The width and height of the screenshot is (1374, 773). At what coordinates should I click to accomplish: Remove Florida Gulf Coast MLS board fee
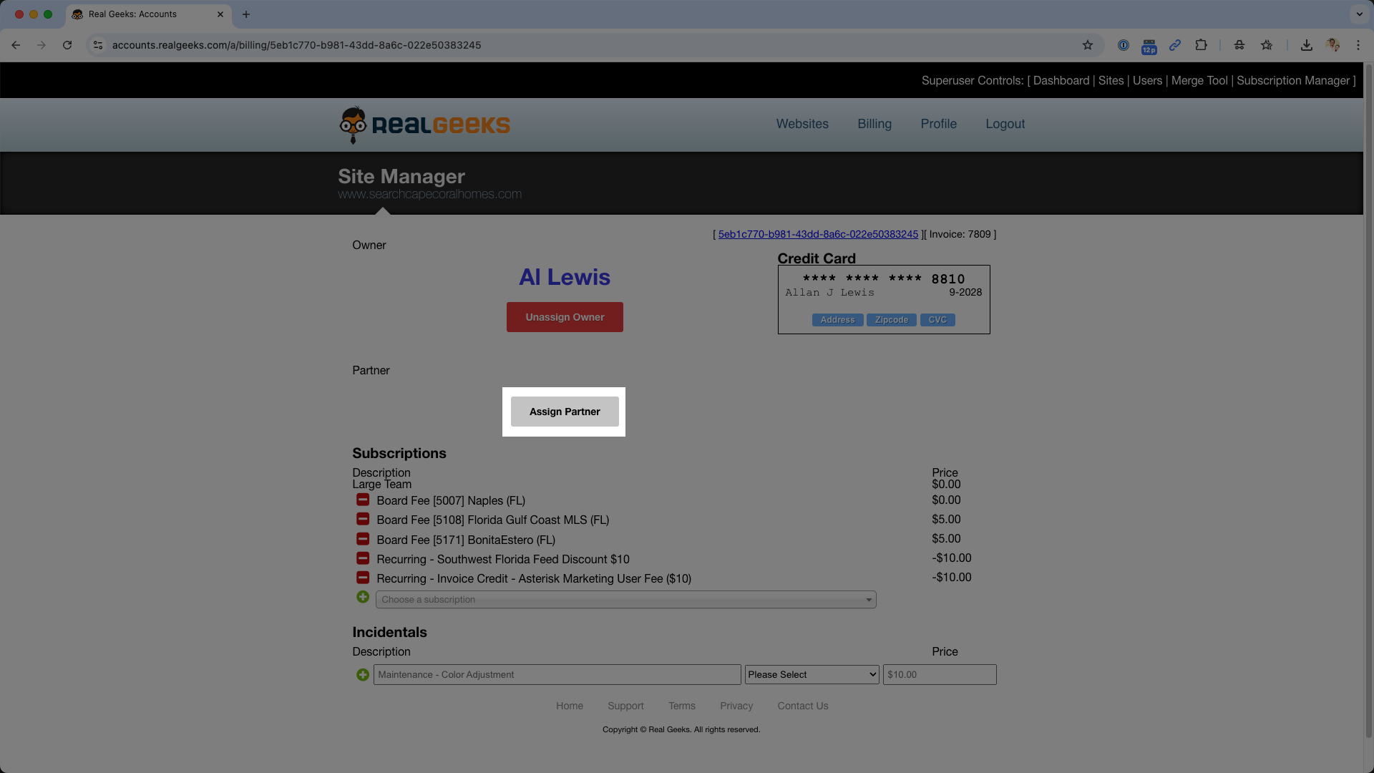pos(363,519)
